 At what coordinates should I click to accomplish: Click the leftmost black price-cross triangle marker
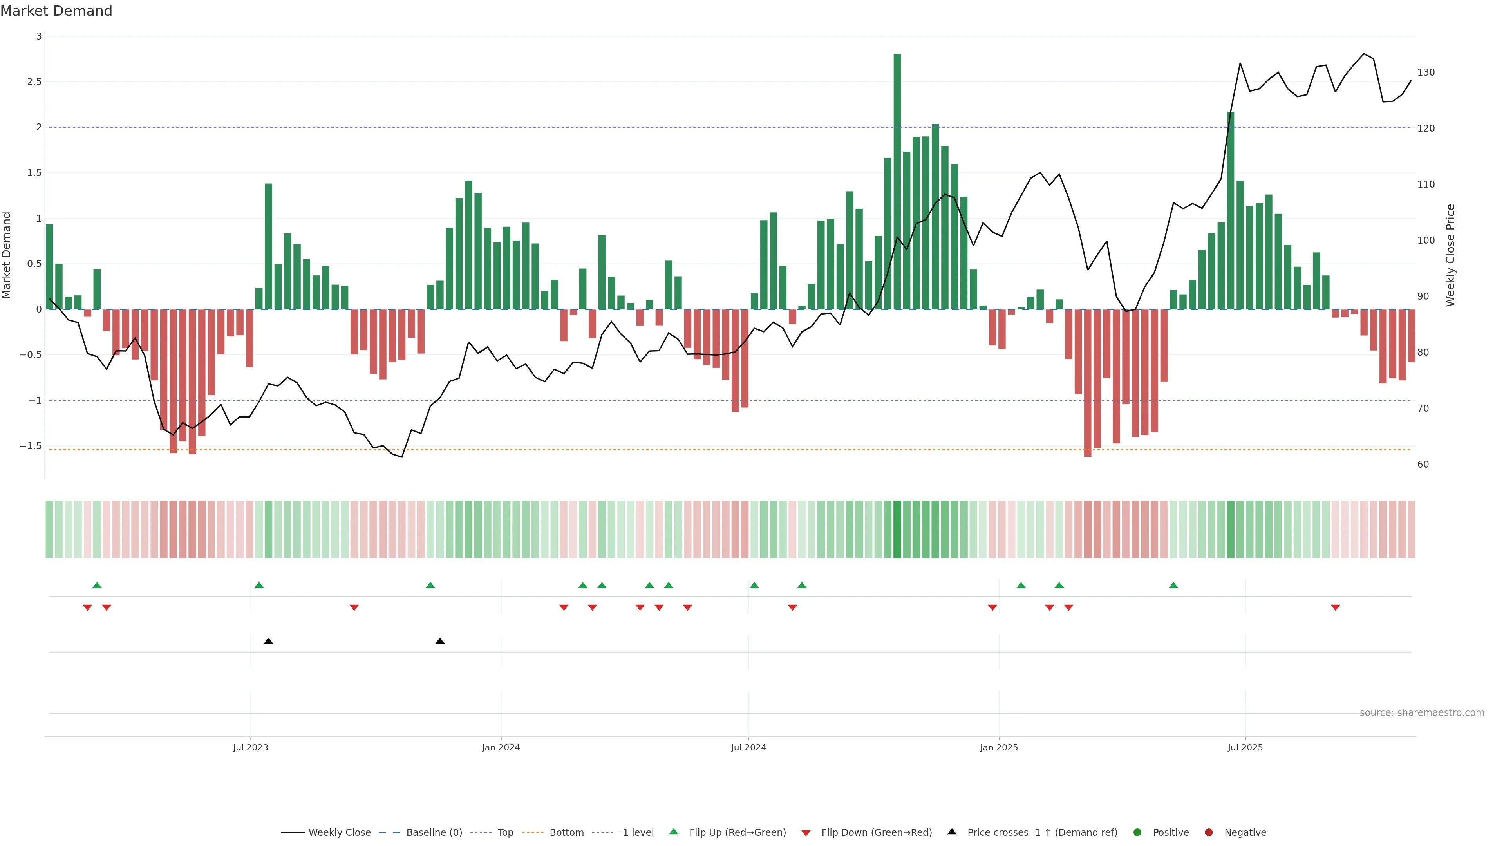point(269,641)
